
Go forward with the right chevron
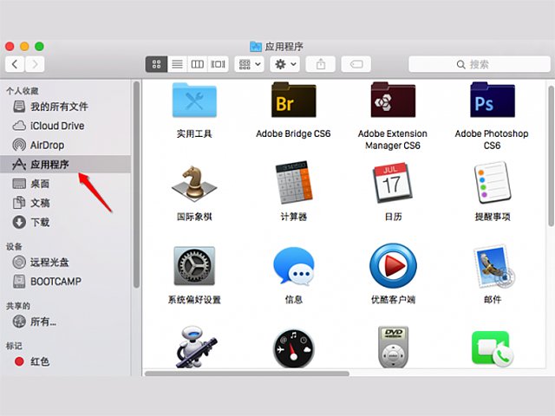coord(35,64)
